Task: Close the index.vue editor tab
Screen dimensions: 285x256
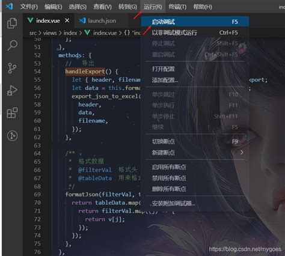Action: coord(67,20)
